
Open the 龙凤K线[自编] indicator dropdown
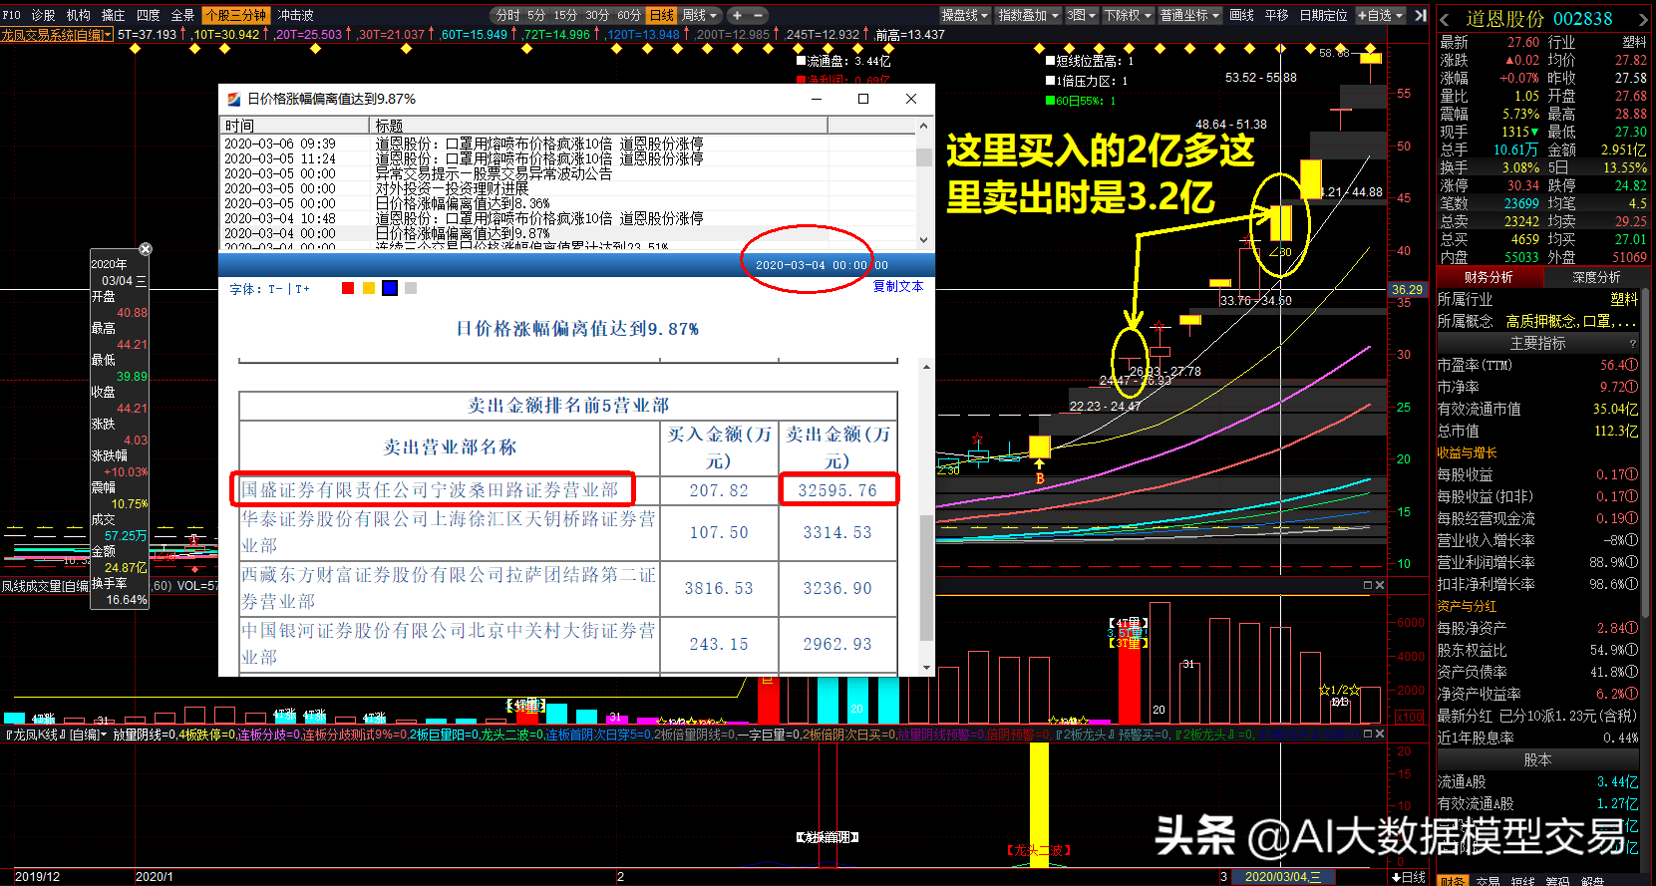pyautogui.click(x=55, y=735)
